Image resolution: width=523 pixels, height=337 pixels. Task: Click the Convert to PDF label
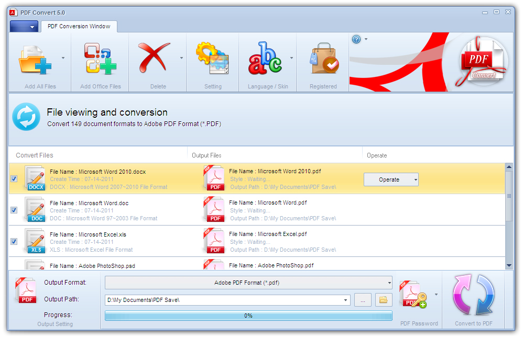(x=474, y=323)
